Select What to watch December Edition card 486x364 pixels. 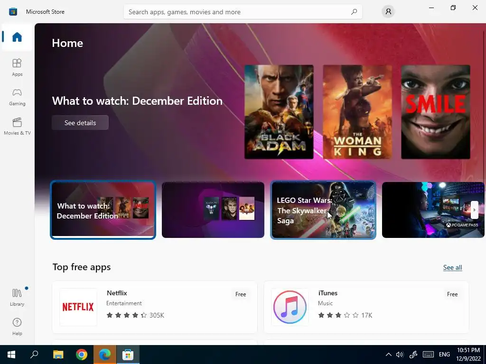pos(103,210)
